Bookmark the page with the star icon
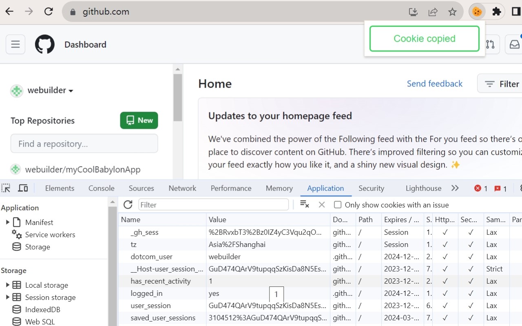Viewport: 522px width, 326px height. pyautogui.click(x=452, y=12)
